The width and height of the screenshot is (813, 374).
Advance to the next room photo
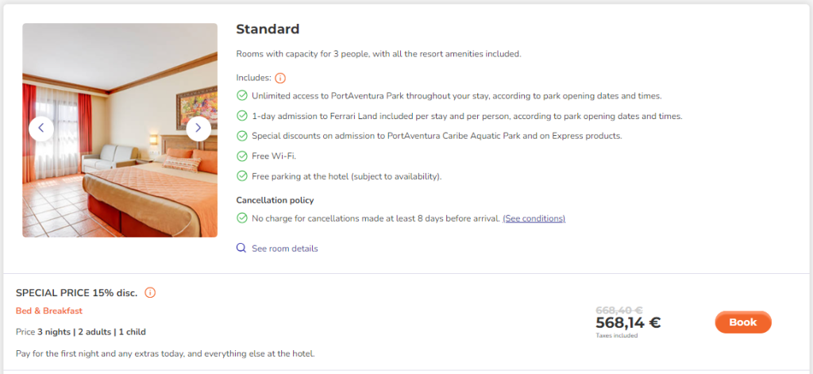click(198, 129)
